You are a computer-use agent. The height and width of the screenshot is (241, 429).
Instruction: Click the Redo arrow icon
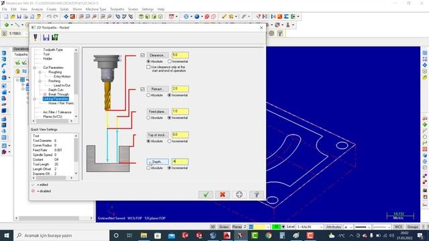click(x=56, y=17)
